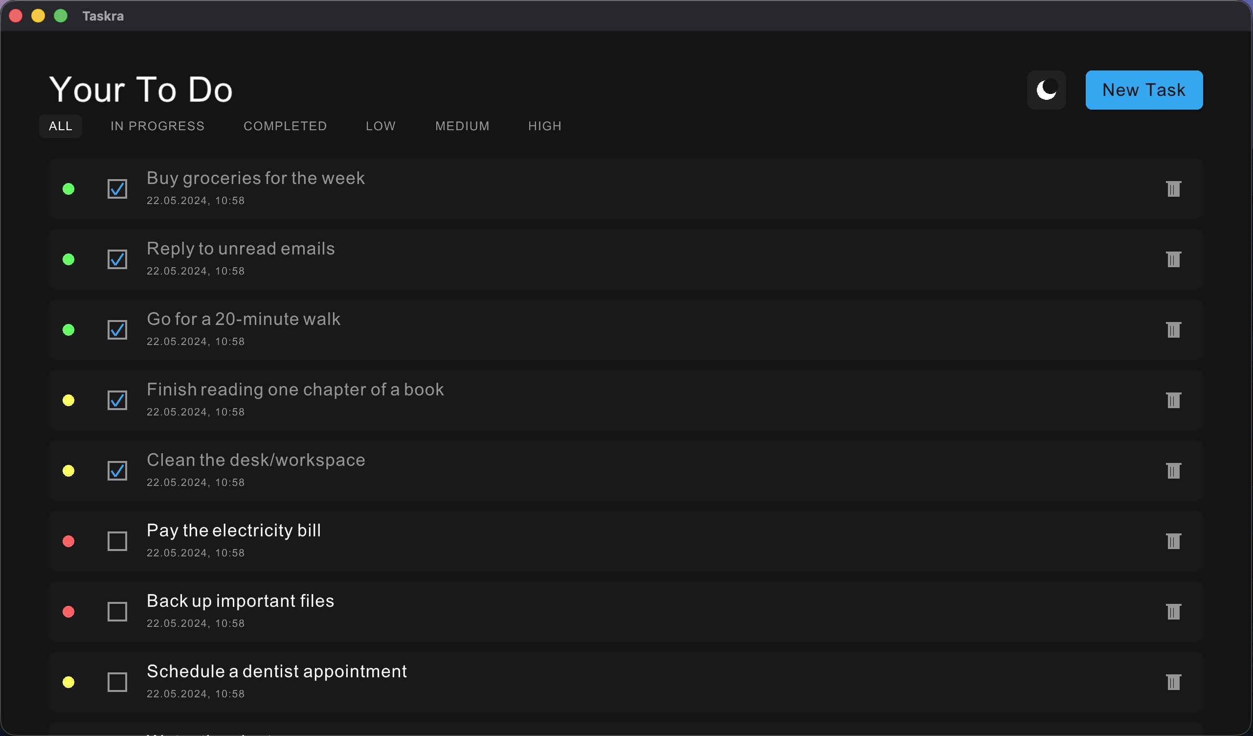Open the Schedule a dentist appointment title
Screen dimensions: 1253x736
coord(277,671)
